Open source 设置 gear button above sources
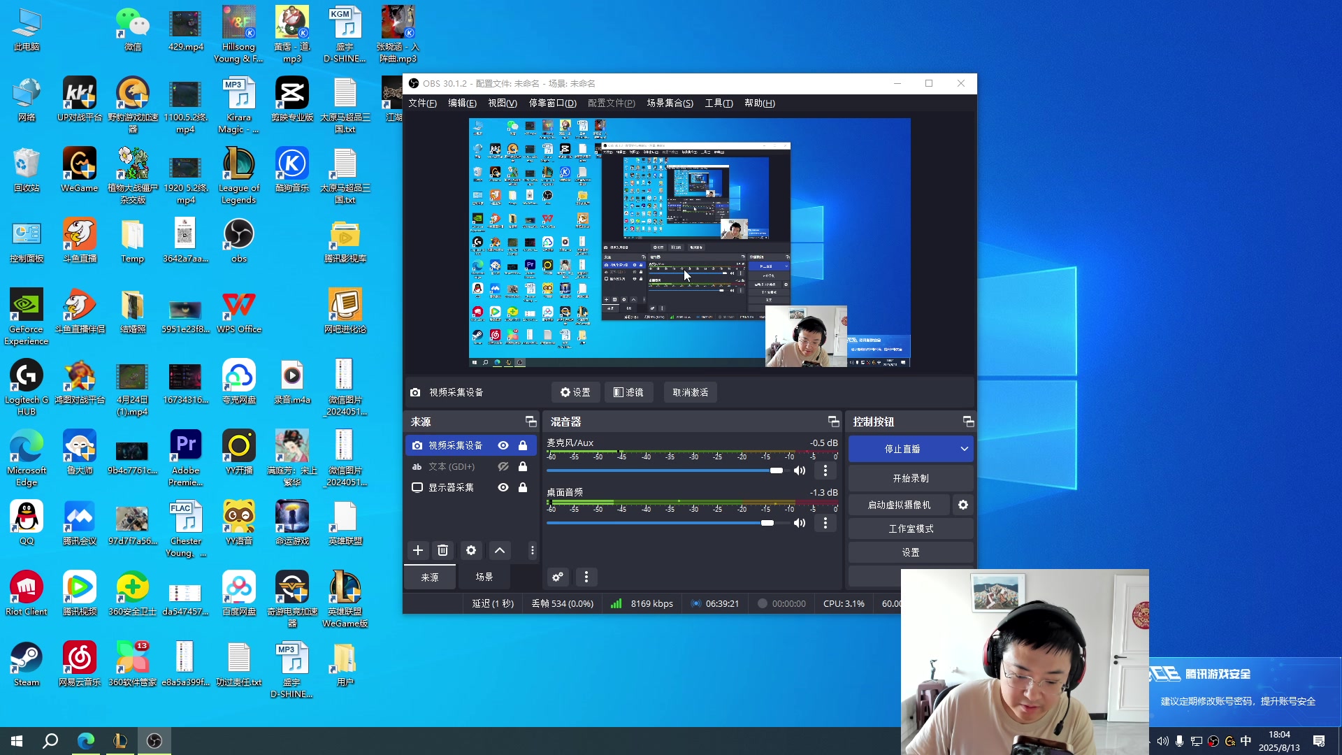This screenshot has width=1342, height=755. click(575, 392)
